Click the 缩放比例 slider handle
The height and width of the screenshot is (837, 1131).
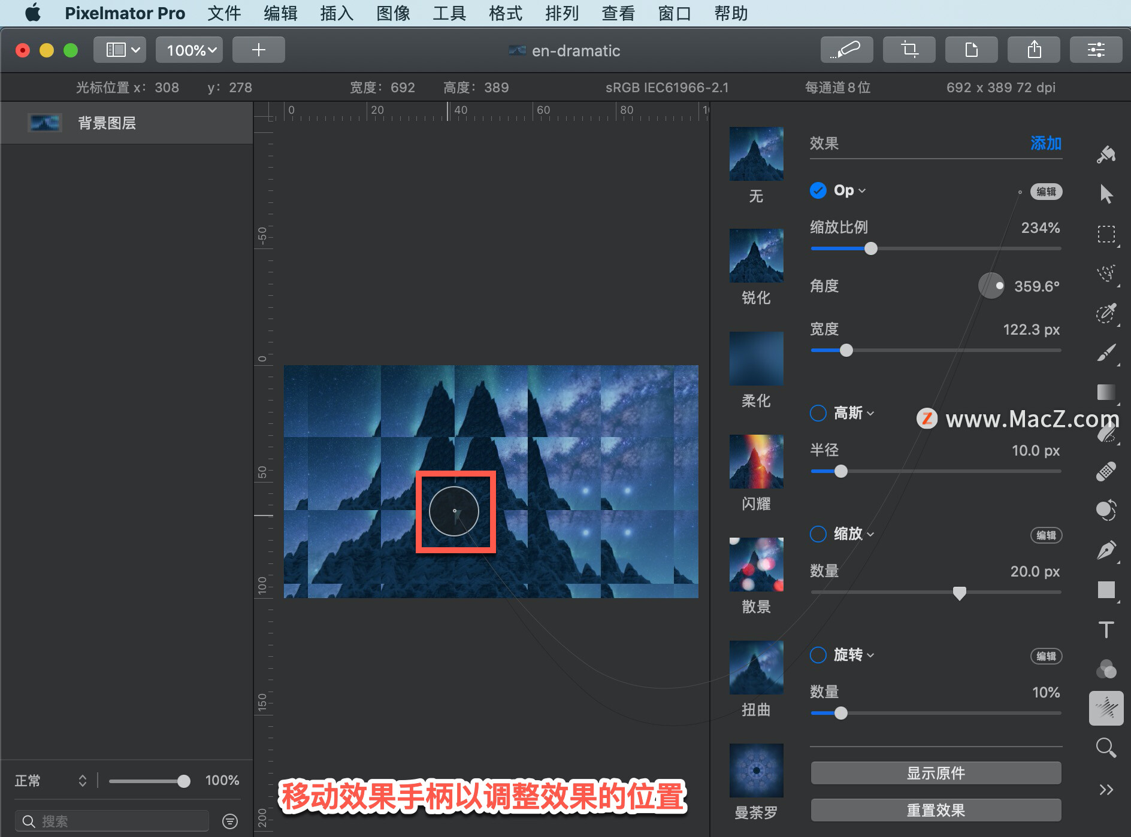point(871,248)
